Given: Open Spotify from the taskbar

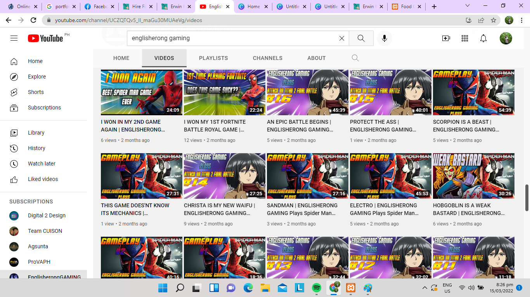Looking at the screenshot, I should 316,288.
